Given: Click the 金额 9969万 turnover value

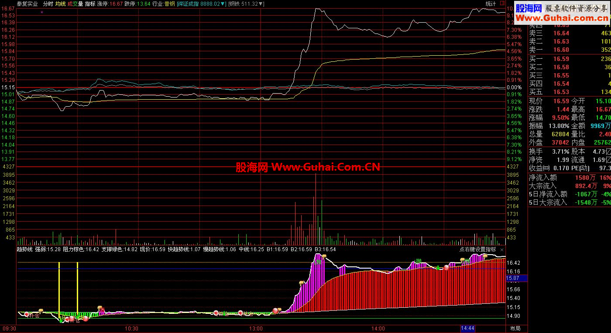Looking at the screenshot, I should pyautogui.click(x=601, y=126).
